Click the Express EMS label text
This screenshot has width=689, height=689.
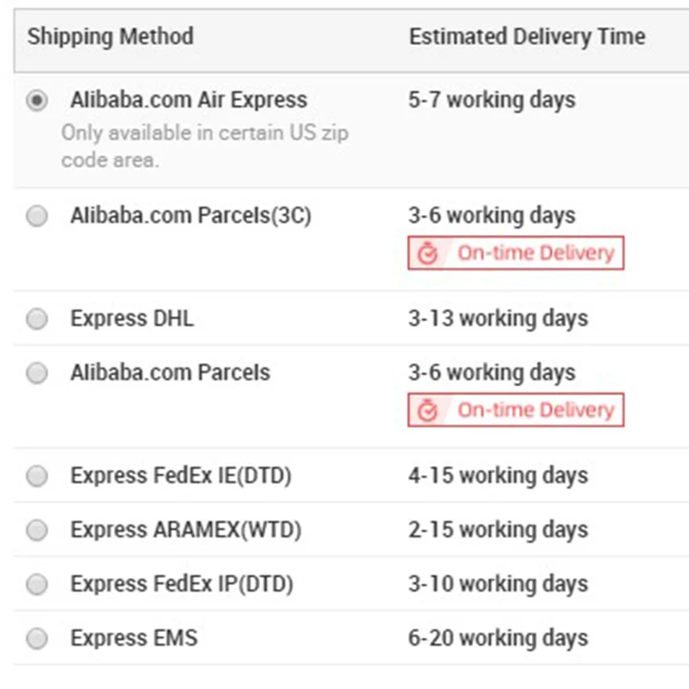[x=133, y=638]
